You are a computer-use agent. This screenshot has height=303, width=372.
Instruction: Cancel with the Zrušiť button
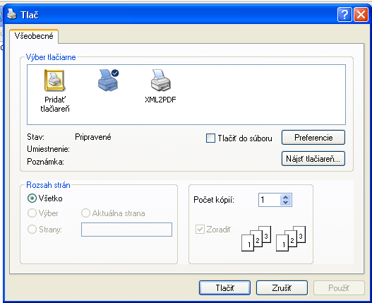pyautogui.click(x=282, y=287)
